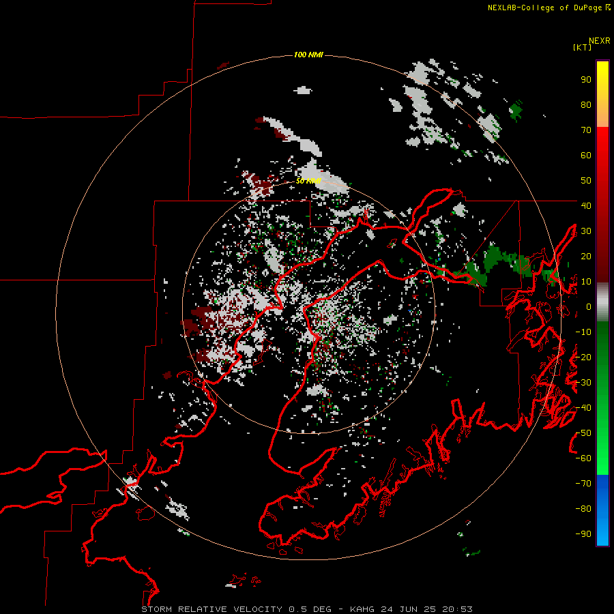Click the 24 JUN 25 date text
Image resolution: width=614 pixels, height=614 pixels.
click(408, 609)
